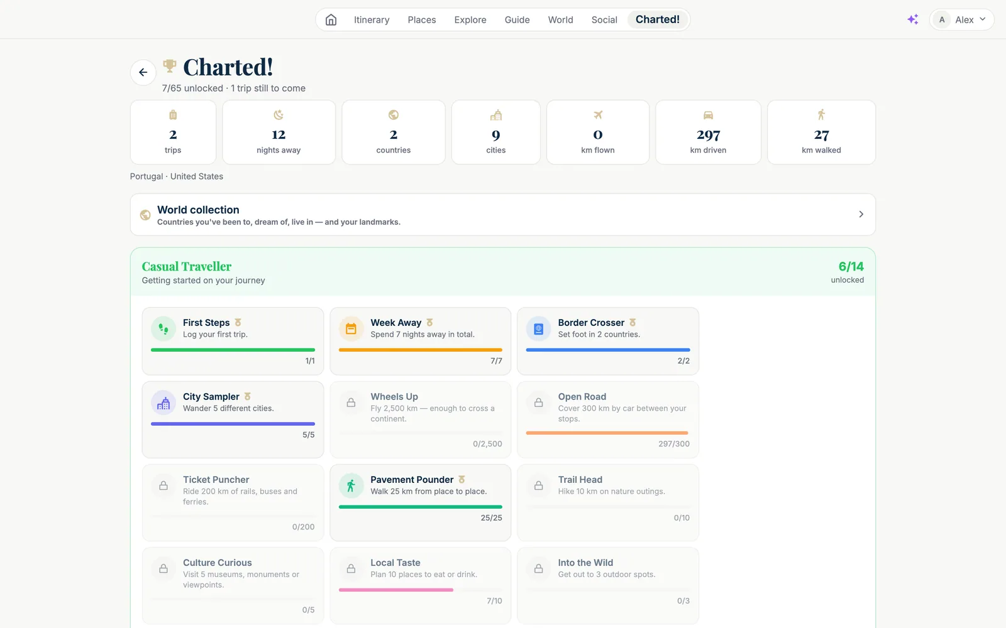
Task: Go to the Explore tab
Action: (x=470, y=19)
